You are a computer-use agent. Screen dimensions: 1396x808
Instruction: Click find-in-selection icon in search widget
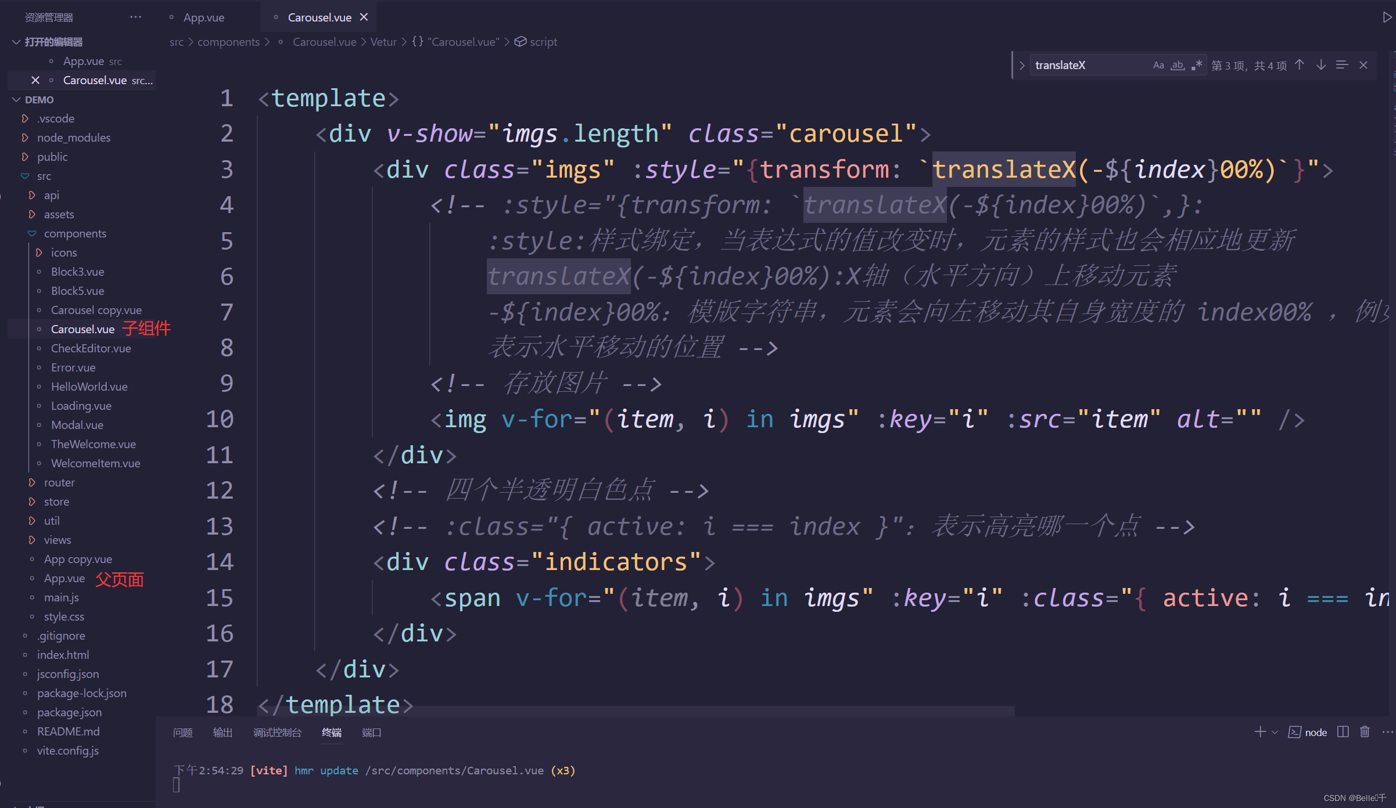1342,65
